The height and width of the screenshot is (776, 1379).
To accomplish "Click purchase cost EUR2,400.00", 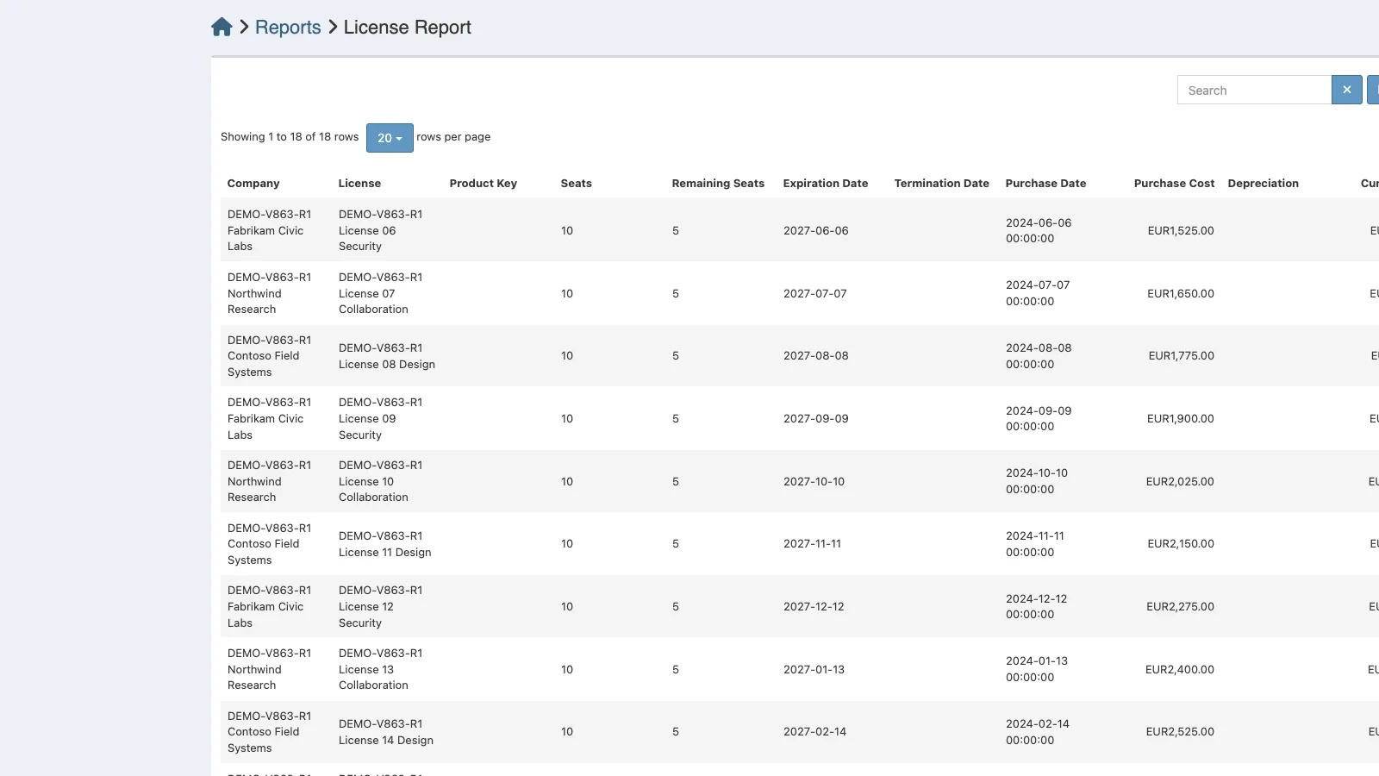I will point(1180,670).
